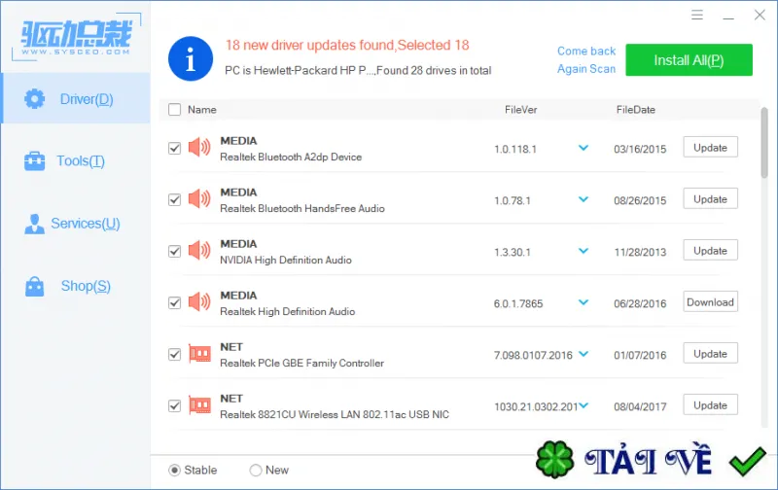Uncheck Realtek 8821CU Wireless LAN NIC
The image size is (778, 490).
point(175,406)
